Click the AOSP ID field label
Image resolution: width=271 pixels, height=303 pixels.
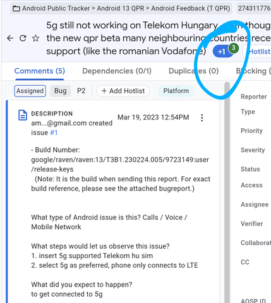coord(253,301)
